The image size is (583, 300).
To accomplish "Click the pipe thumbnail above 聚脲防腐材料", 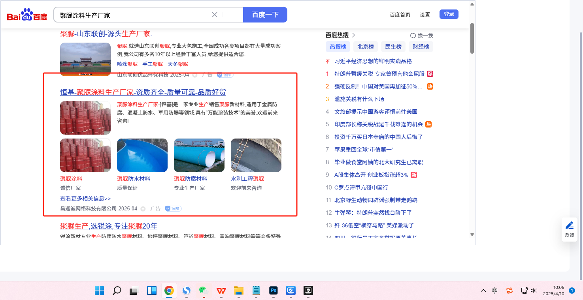I will coord(199,155).
